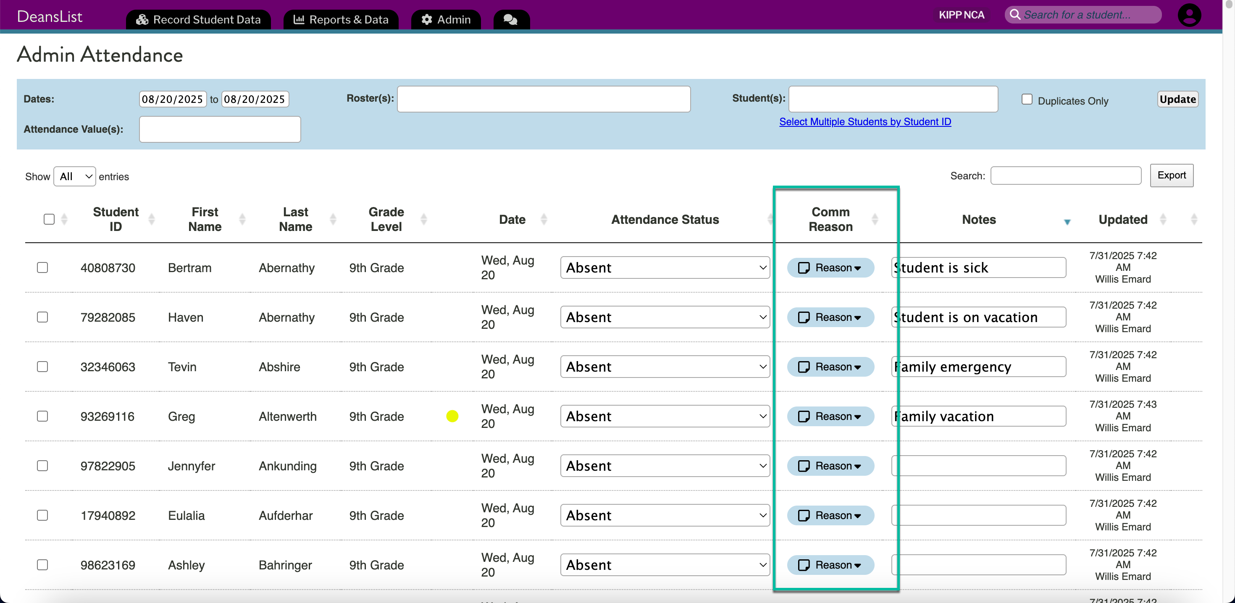Viewport: 1235px width, 603px height.
Task: Click the Export button
Action: 1171,176
